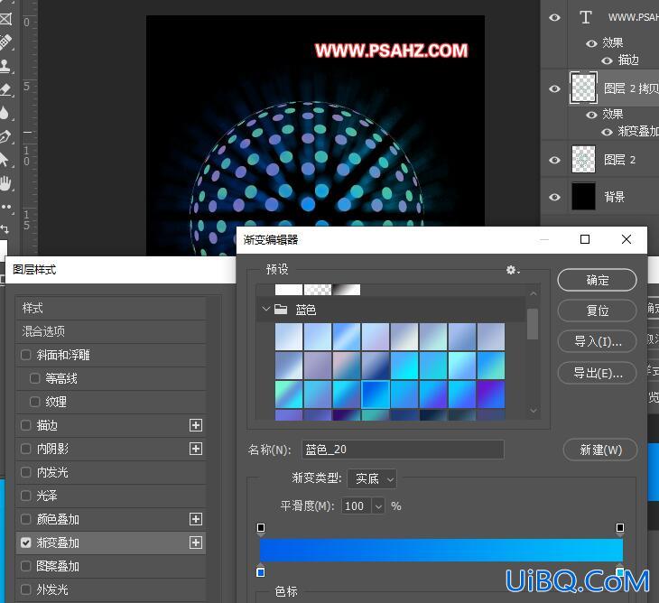659x603 pixels.
Task: Click the text layer T icon
Action: click(x=586, y=17)
